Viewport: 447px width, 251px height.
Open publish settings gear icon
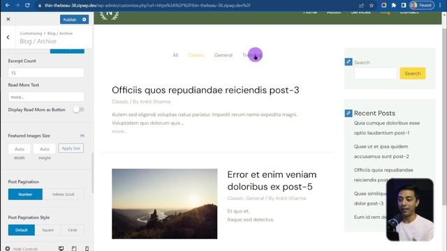click(x=85, y=20)
